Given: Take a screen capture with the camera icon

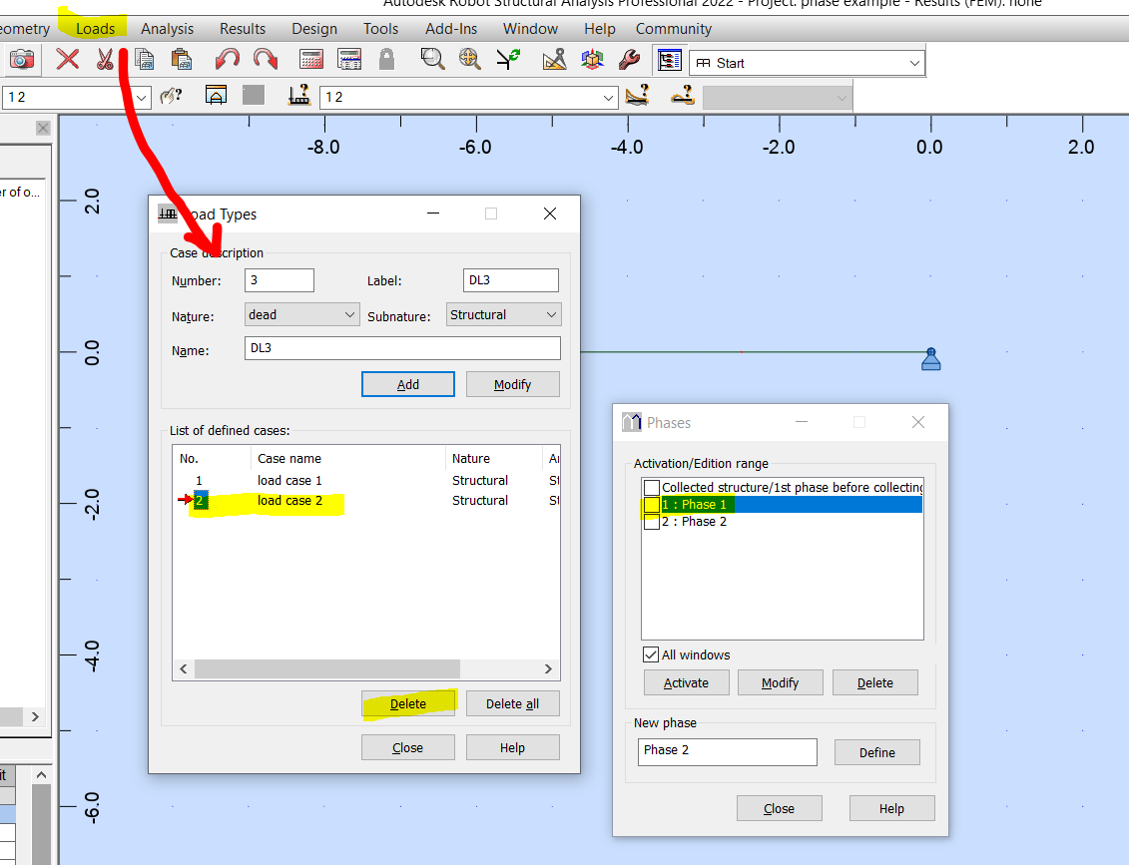Looking at the screenshot, I should click(23, 60).
